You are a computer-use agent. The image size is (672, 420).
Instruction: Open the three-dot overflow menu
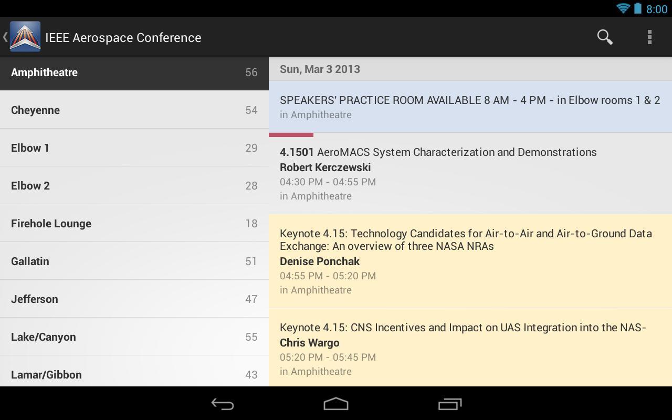pos(649,37)
